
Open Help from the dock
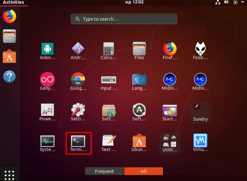(x=9, y=77)
